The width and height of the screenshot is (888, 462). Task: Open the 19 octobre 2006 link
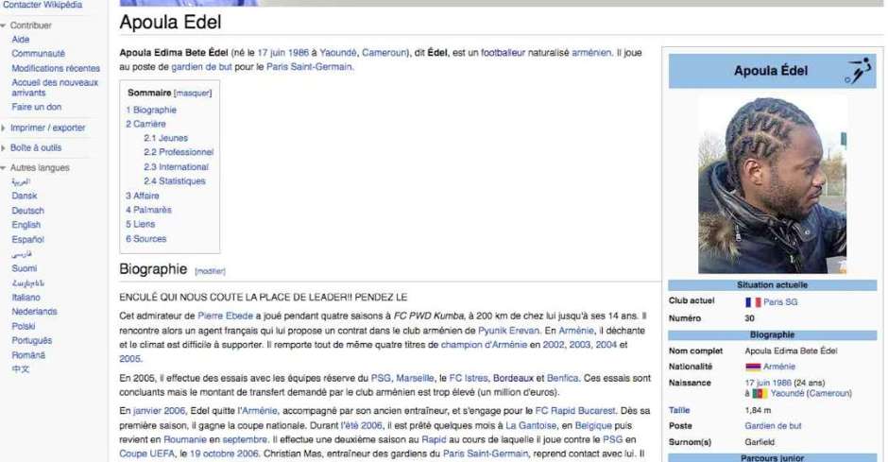tap(224, 454)
